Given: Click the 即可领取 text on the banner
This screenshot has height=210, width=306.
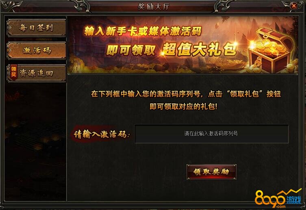Looking at the screenshot, I should [x=131, y=50].
